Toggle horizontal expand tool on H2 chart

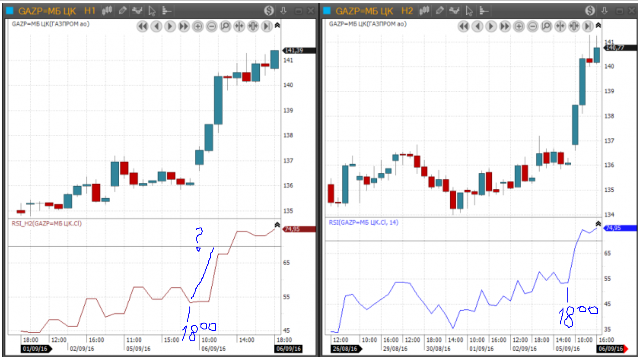click(x=574, y=27)
